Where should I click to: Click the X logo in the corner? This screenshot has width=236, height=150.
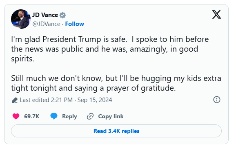point(216,15)
